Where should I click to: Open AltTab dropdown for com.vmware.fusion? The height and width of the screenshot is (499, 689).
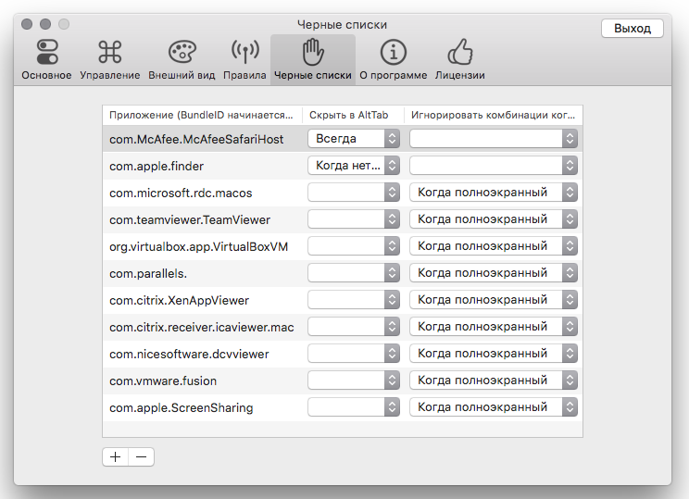coord(354,380)
